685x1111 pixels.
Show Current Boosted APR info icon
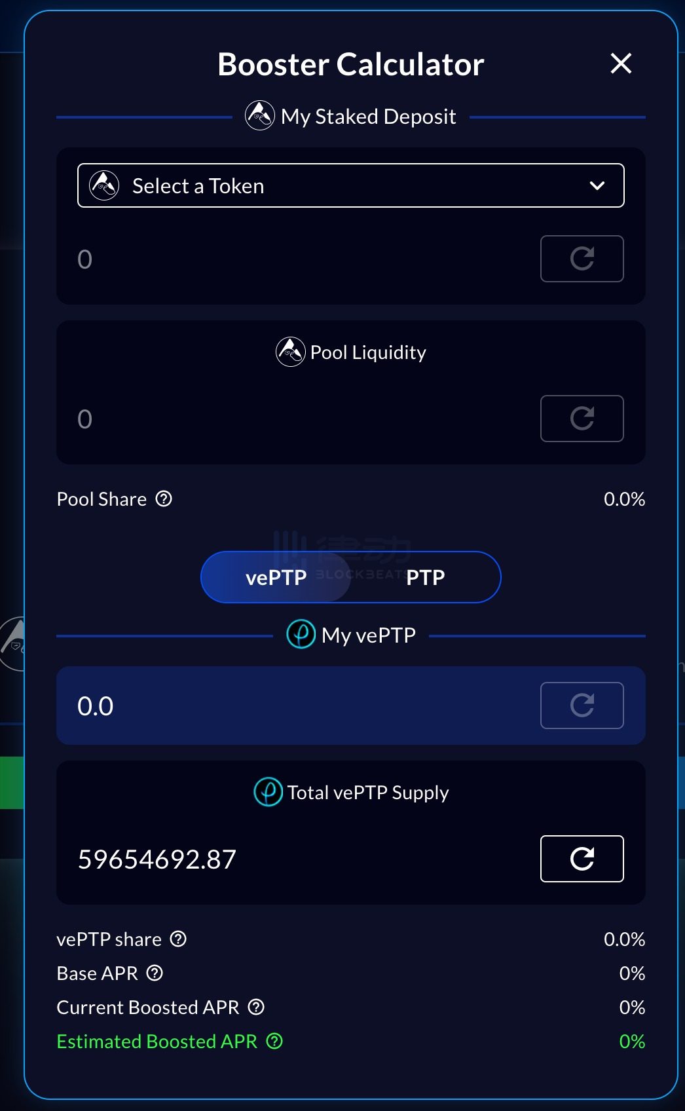(256, 1007)
